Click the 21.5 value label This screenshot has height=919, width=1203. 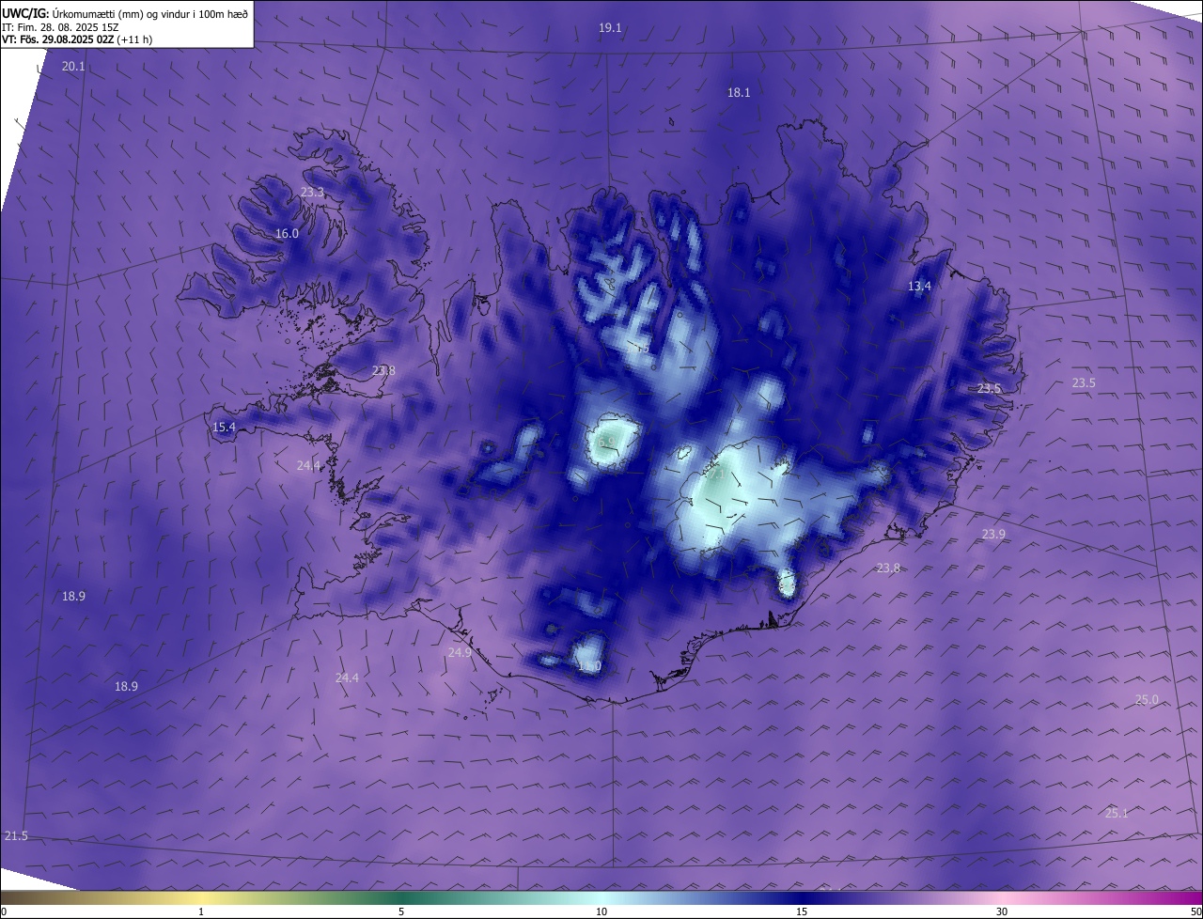point(16,836)
